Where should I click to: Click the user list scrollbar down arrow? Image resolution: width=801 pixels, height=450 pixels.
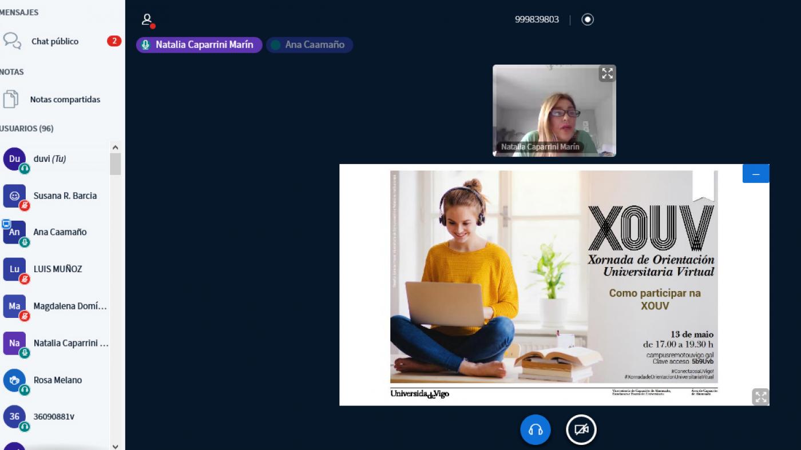(115, 446)
